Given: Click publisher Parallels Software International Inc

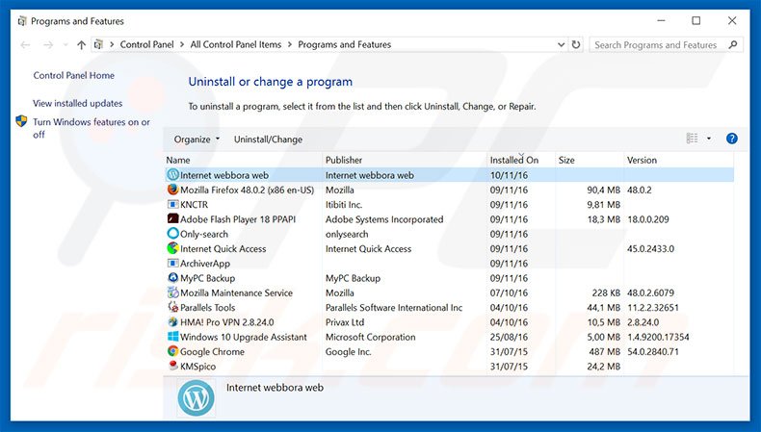Looking at the screenshot, I should [394, 307].
